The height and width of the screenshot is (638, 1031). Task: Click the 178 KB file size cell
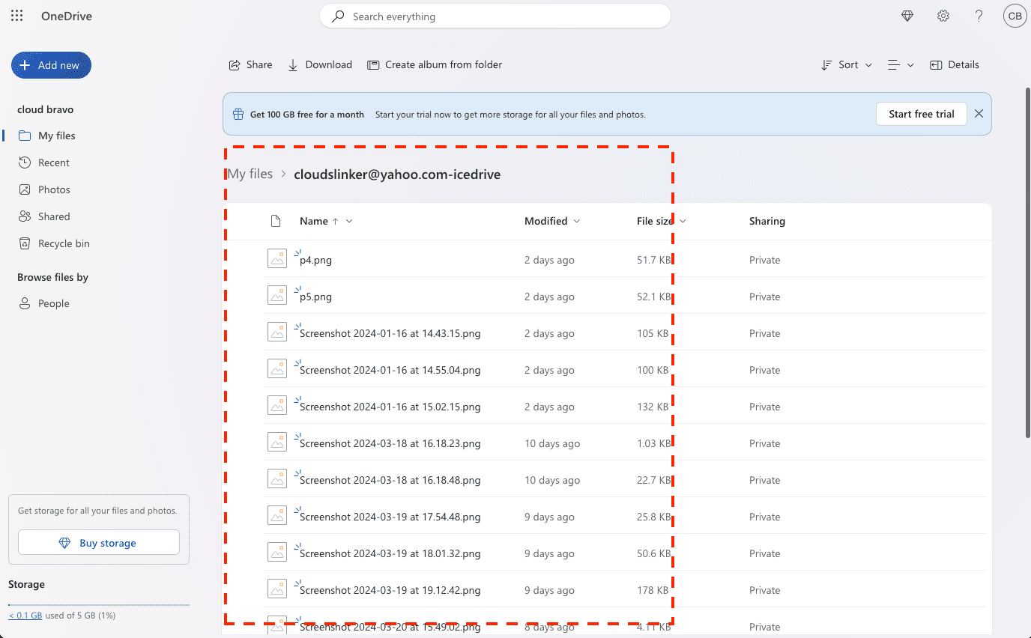tap(653, 590)
